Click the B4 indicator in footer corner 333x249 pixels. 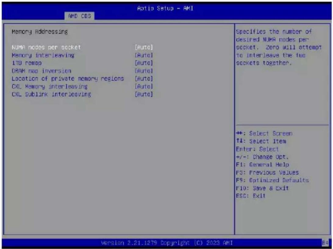325,243
